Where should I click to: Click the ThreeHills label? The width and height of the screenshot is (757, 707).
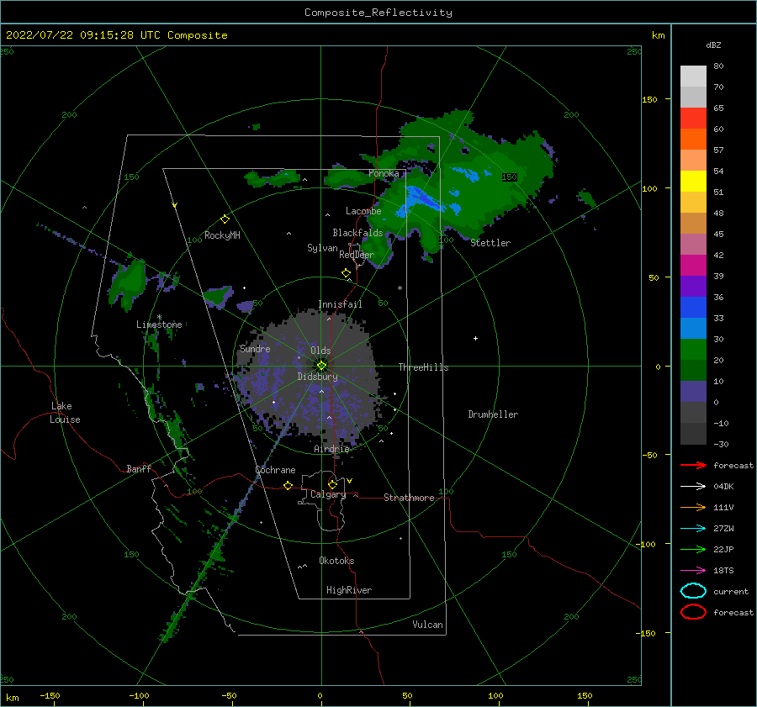423,367
